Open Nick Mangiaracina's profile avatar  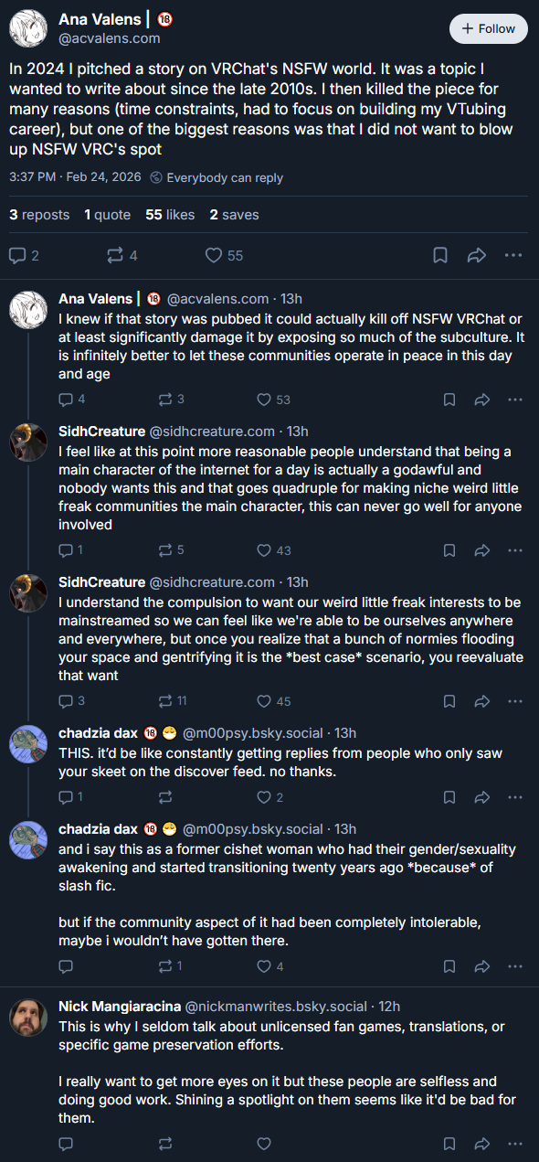[x=29, y=1018]
